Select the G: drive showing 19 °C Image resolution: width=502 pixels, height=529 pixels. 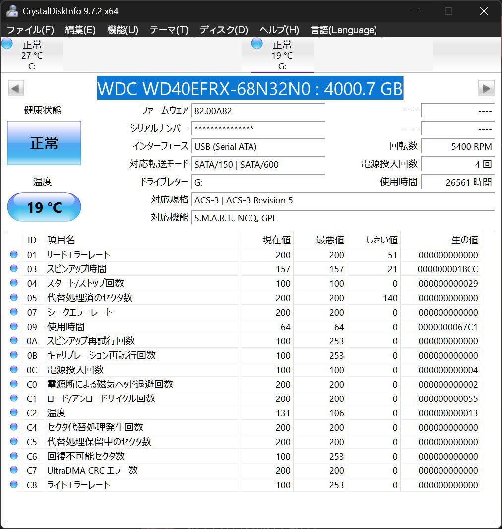[x=281, y=55]
